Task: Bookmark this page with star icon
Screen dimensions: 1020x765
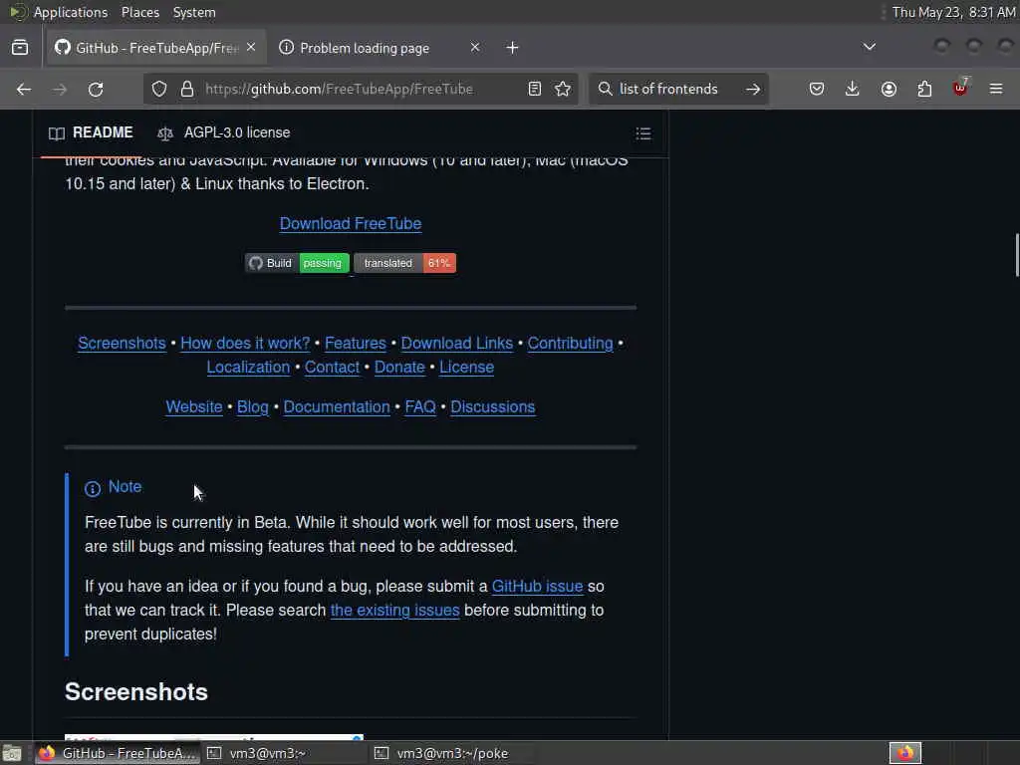Action: [x=563, y=89]
